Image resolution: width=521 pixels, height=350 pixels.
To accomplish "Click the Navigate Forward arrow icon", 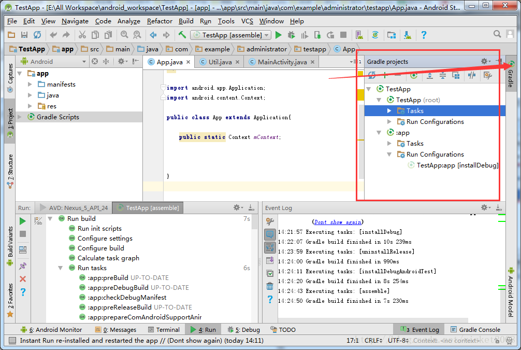I will pyautogui.click(x=166, y=35).
